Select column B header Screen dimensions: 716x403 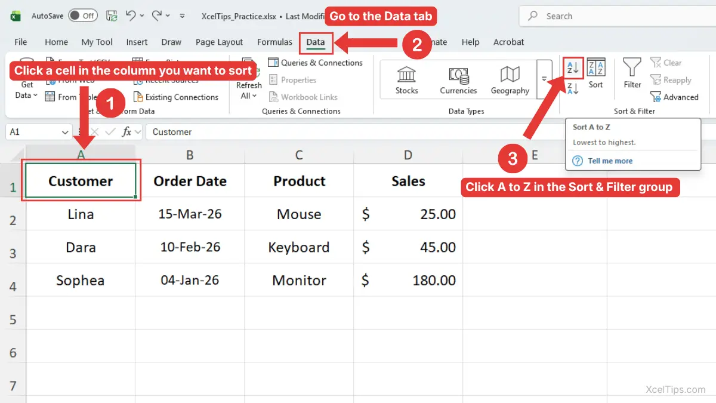tap(190, 155)
